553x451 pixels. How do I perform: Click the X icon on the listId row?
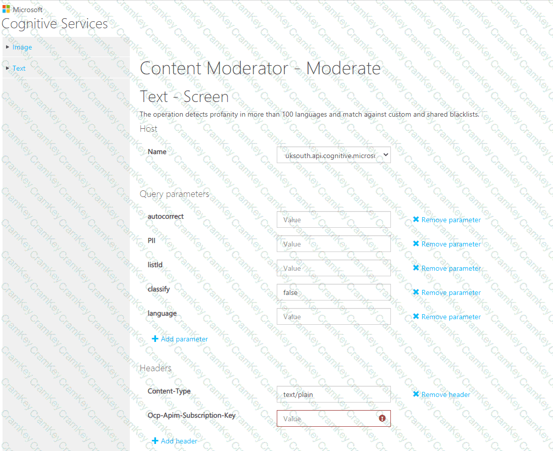click(416, 268)
